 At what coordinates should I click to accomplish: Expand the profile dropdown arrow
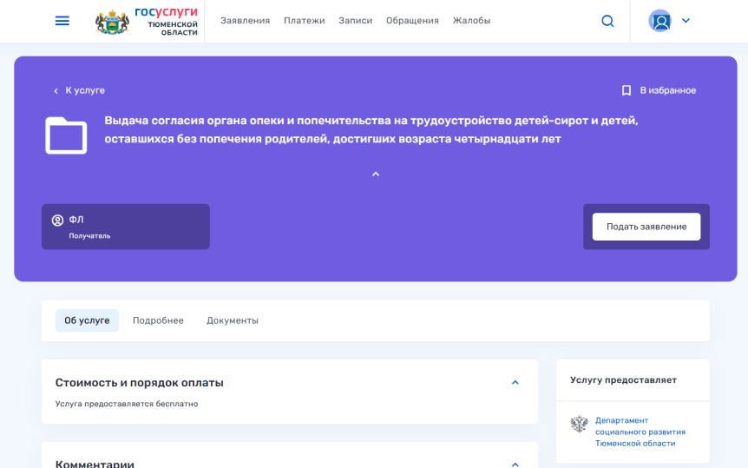(x=686, y=21)
